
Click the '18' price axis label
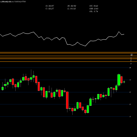[130, 116]
